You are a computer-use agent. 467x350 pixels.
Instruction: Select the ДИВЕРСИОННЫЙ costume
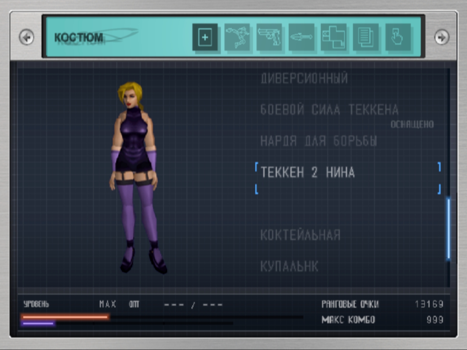304,78
